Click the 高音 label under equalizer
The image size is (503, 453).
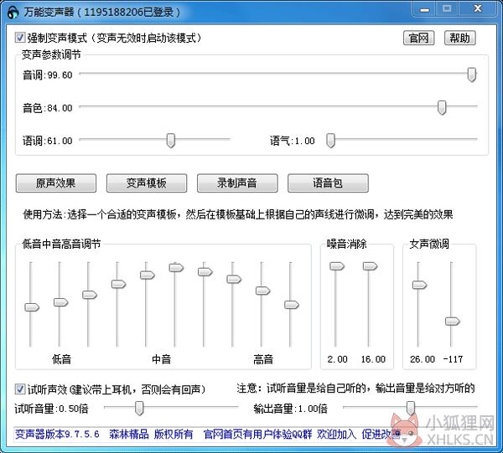coord(263,359)
